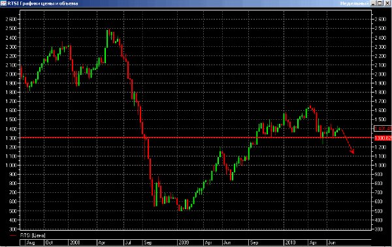Click the Недельный timeframe label
Viewport: 392px width, 247px height.
pyautogui.click(x=354, y=3)
